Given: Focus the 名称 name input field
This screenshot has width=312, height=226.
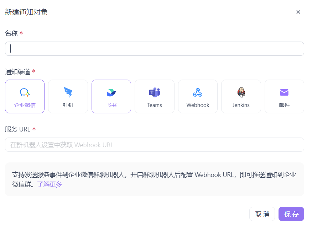Looking at the screenshot, I should 155,49.
